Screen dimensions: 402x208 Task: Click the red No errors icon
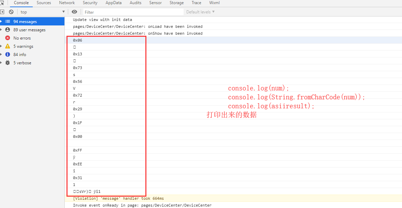(x=8, y=38)
